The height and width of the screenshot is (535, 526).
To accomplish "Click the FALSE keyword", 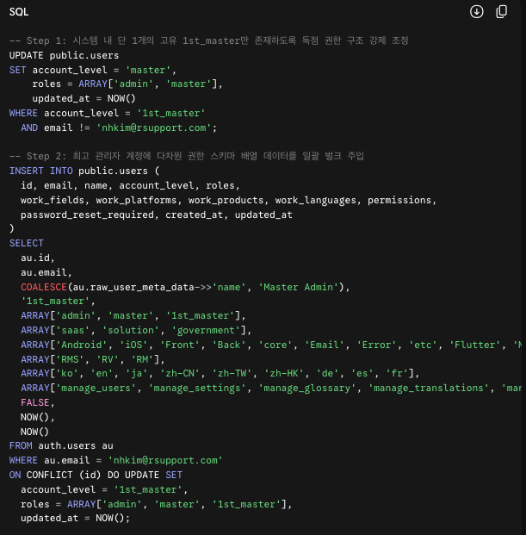I will tap(35, 403).
